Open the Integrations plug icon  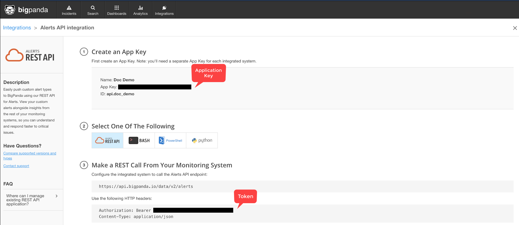(x=164, y=8)
